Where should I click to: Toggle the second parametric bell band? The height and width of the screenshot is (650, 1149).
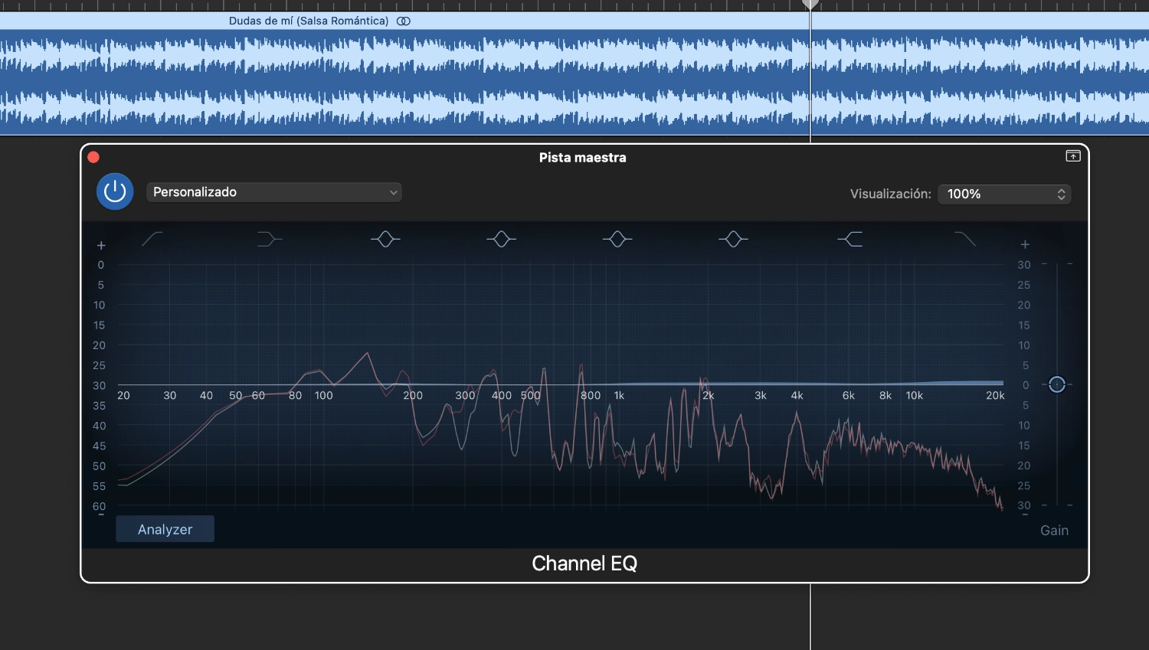(501, 240)
